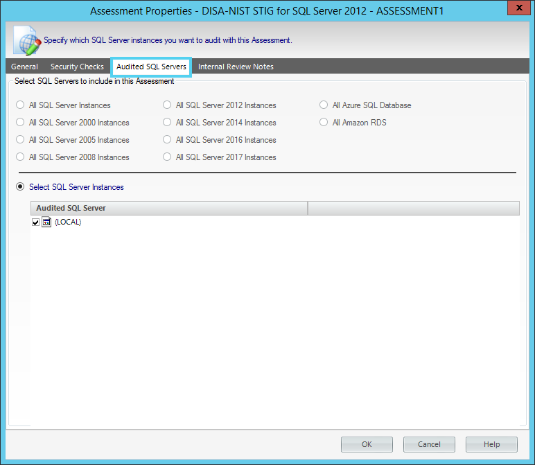The height and width of the screenshot is (465, 535).
Task: Click the assessment globe pencil icon
Action: pos(27,41)
